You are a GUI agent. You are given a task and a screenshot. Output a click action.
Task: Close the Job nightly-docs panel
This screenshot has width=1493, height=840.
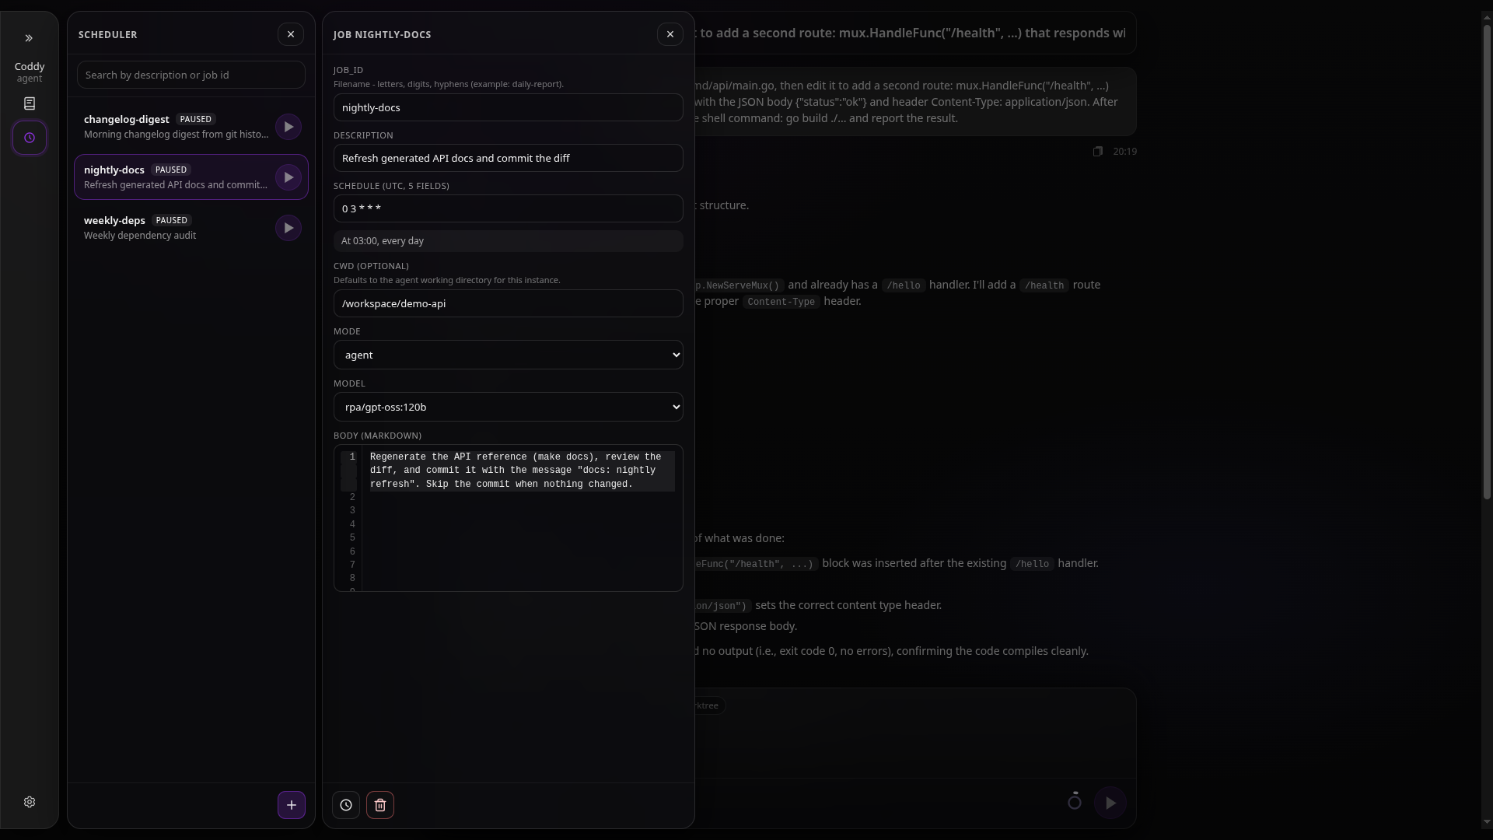[x=670, y=34]
